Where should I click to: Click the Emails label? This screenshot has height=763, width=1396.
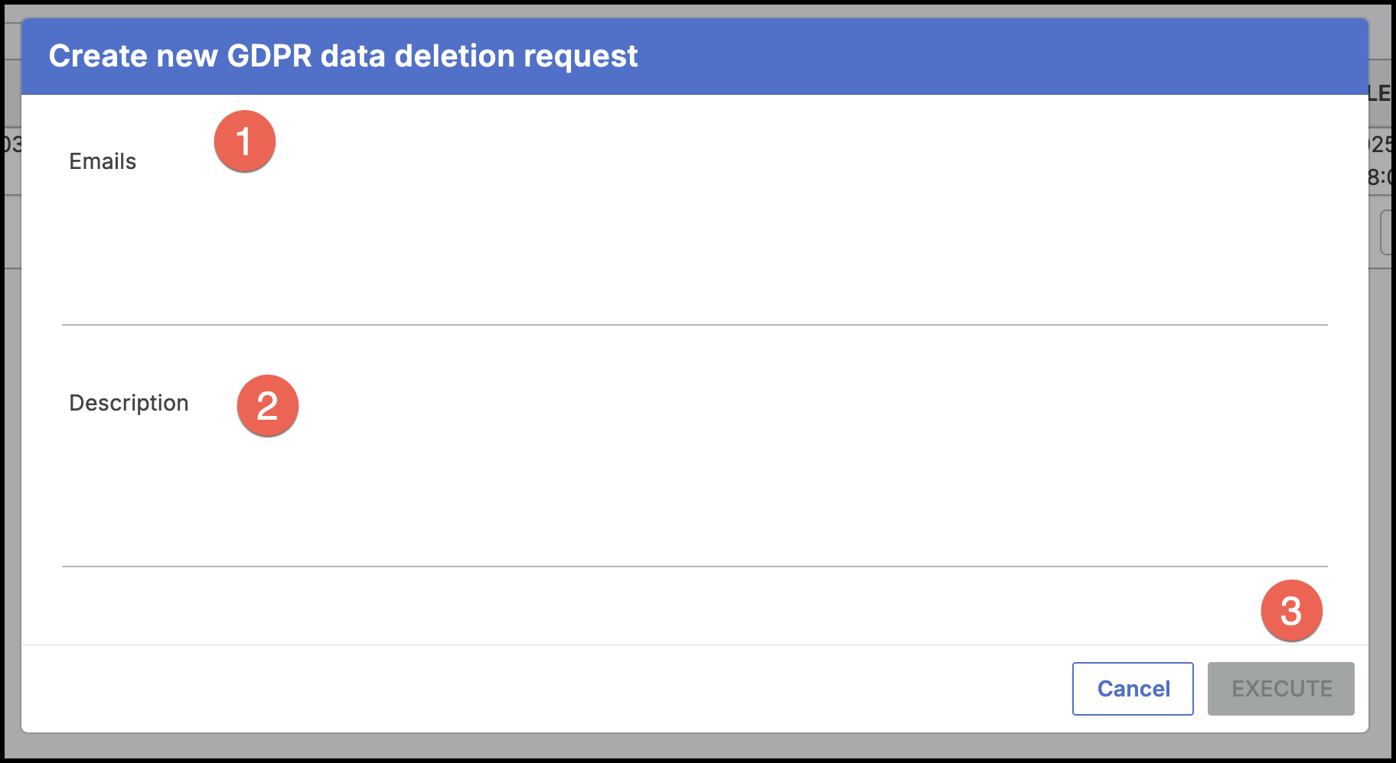(x=103, y=161)
